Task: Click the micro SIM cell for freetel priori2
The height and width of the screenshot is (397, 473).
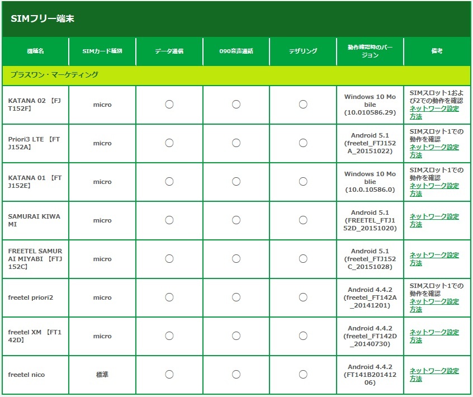Action: point(102,297)
